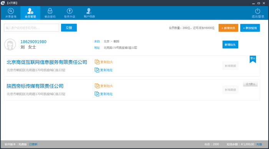Screen dimensions: 269x149
Task: Click the 退出登录 power icon
Action: pos(257,11)
